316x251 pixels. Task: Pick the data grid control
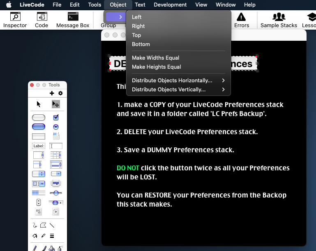(56, 165)
